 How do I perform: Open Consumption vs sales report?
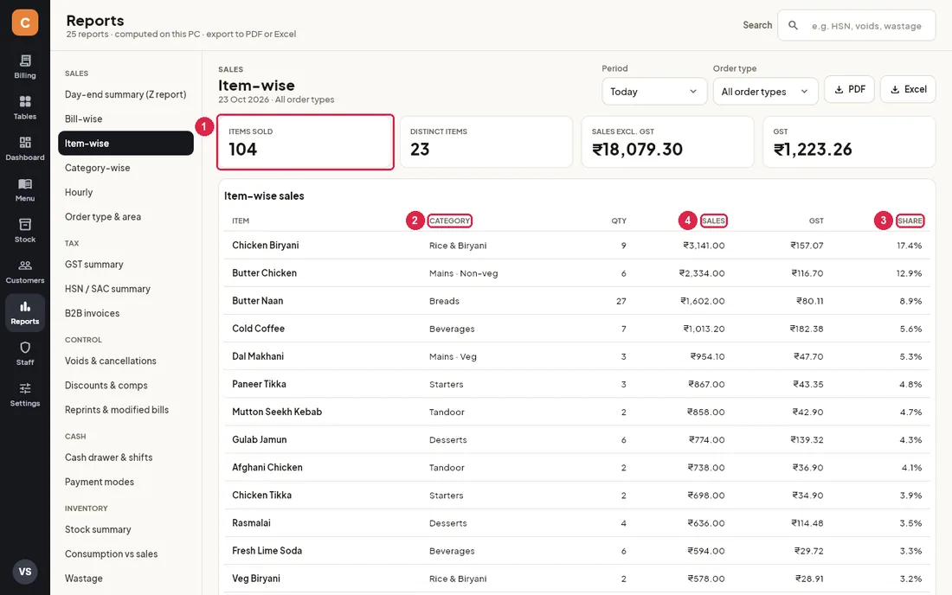125,553
